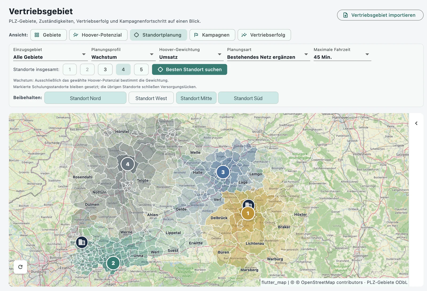The width and height of the screenshot is (427, 291).
Task: Switch to the Hoover-Potenzial view
Action: [x=98, y=35]
